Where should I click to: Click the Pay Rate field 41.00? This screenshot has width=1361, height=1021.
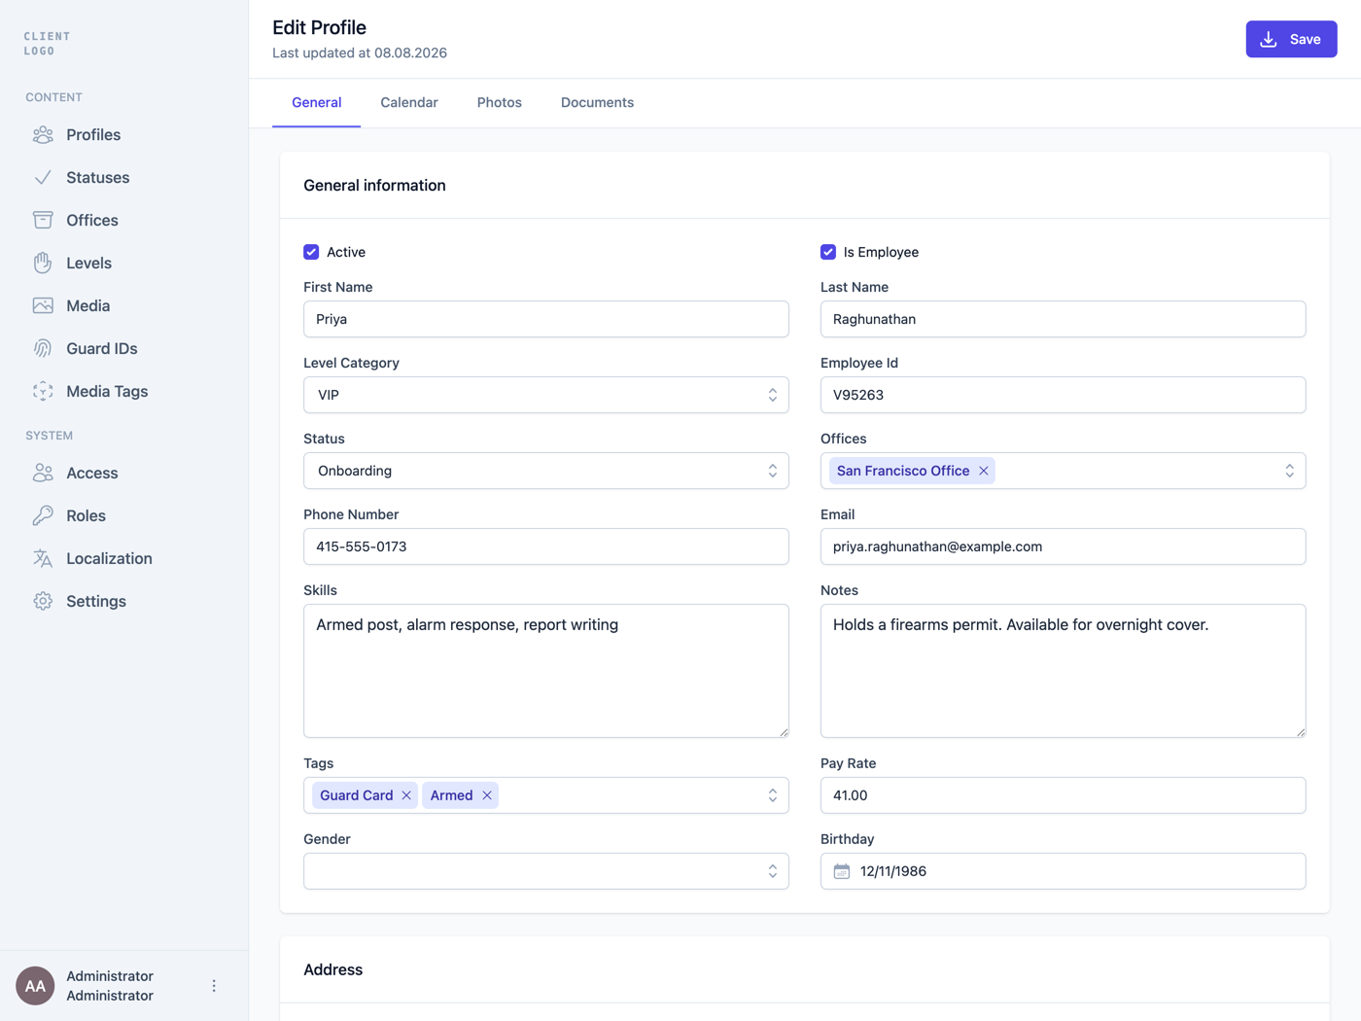point(1064,795)
